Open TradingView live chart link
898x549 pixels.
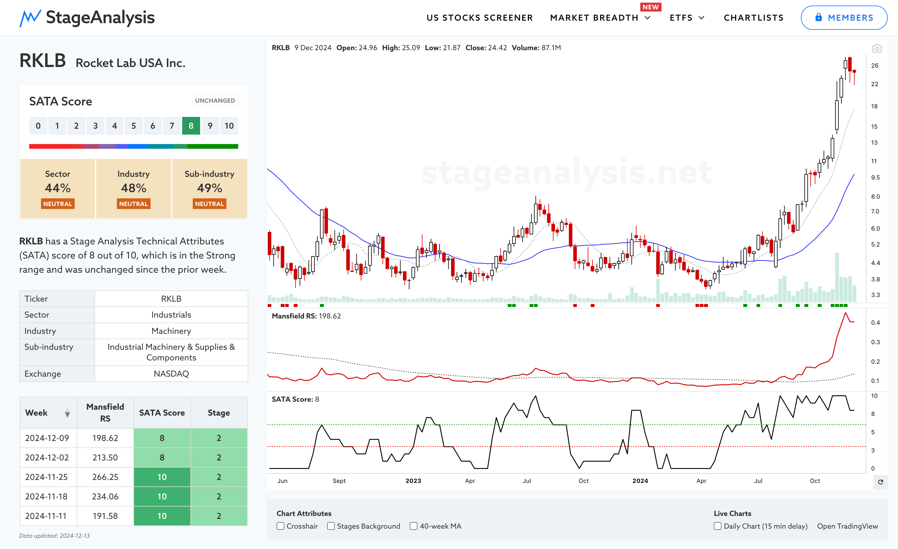point(847,526)
